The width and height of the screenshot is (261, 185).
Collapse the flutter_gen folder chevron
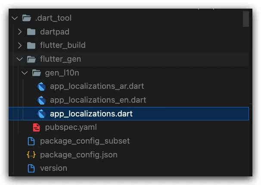point(20,59)
